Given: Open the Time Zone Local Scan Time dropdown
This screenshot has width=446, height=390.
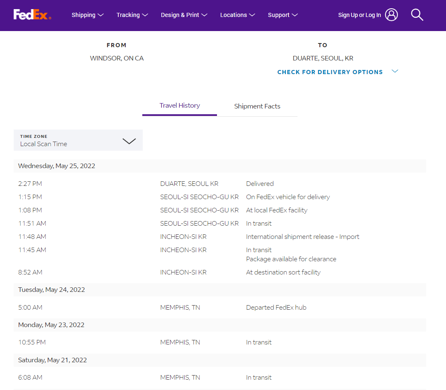Looking at the screenshot, I should coord(78,140).
